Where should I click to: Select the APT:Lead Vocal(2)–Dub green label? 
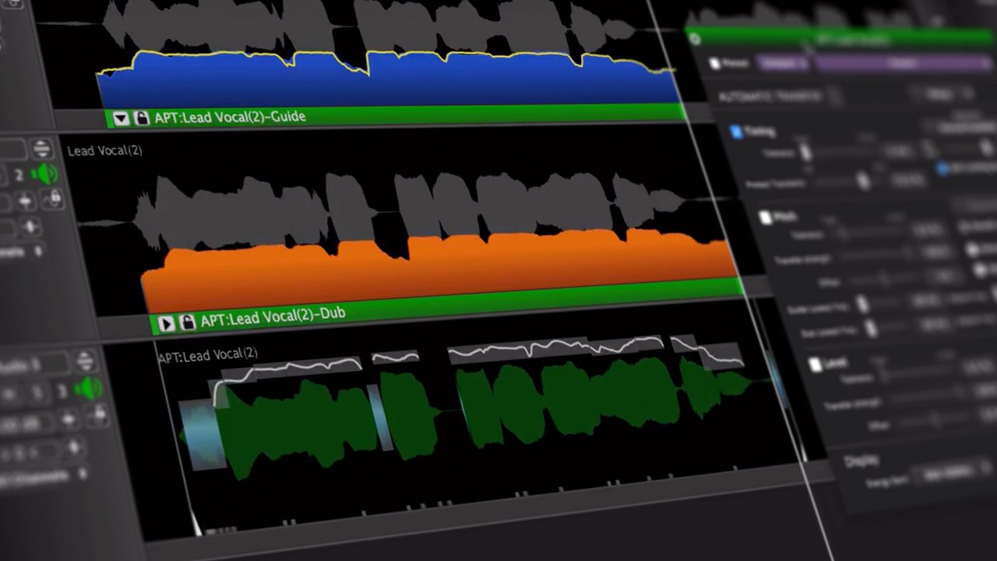coord(273,316)
